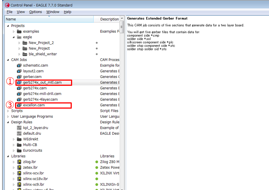Click the Name column header
Viewport: 269px width, 190px height.
[49, 19]
